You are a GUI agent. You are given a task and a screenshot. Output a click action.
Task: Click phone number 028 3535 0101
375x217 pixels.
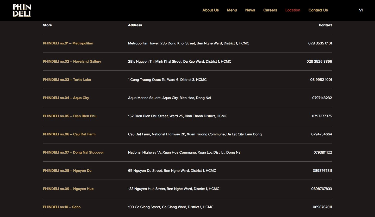(320, 43)
